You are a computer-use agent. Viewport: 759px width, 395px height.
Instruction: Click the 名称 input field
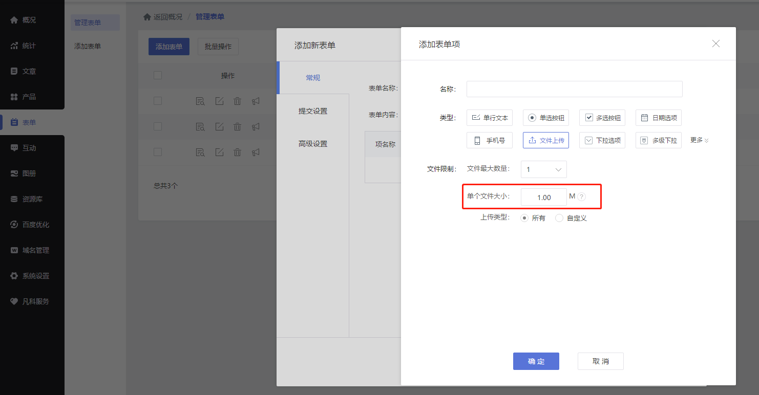[x=575, y=89]
